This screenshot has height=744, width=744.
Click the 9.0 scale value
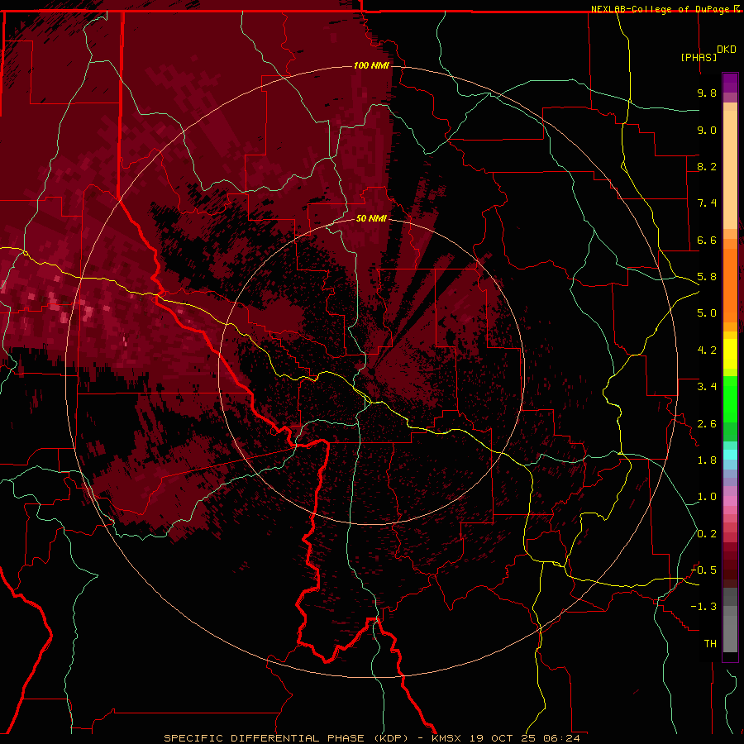pos(707,130)
